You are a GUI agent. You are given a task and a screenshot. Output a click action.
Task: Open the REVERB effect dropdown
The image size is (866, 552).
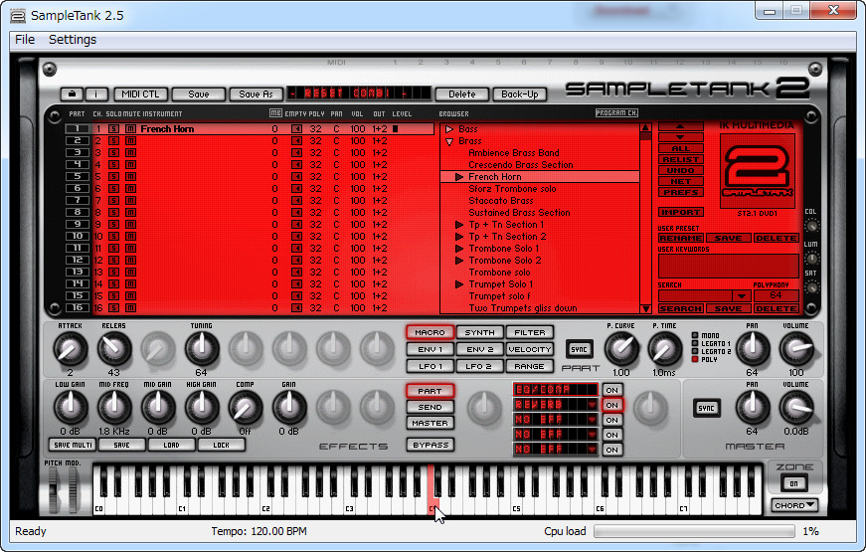(592, 405)
